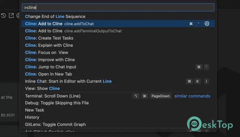This screenshot has width=240, height=137.
Task: Select Cline: Jump to Chat Input
Action: (x=118, y=67)
